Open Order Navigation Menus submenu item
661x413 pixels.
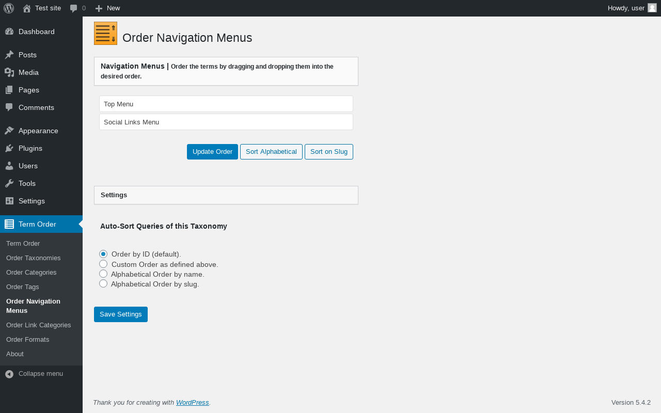[x=33, y=306]
